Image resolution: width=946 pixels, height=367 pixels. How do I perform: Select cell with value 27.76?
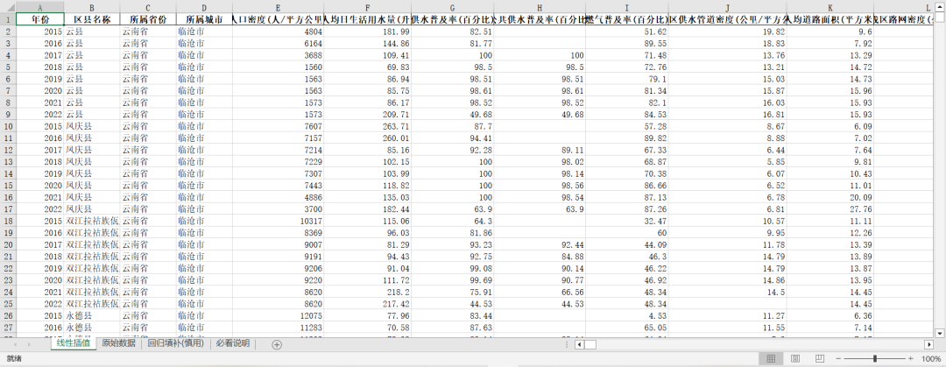(830, 208)
